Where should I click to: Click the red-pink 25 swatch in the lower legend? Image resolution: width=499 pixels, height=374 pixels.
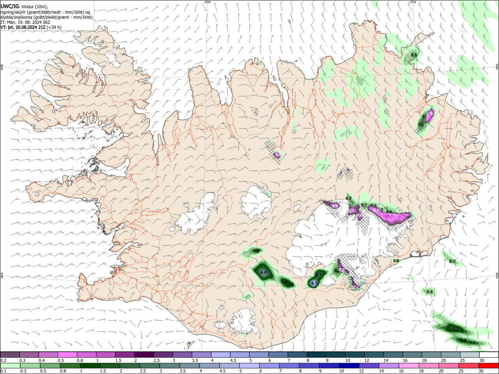point(468,365)
